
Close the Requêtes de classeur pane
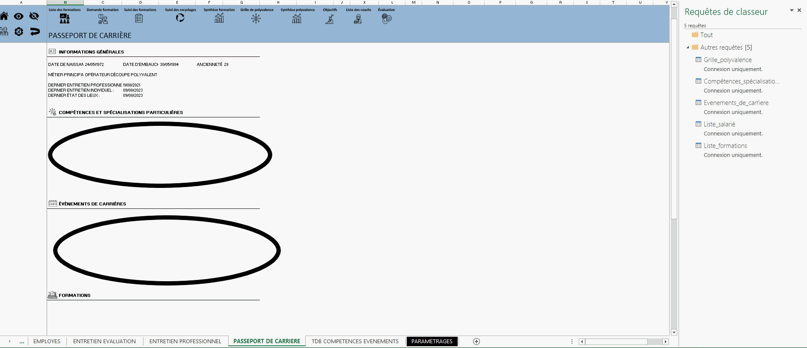(799, 10)
